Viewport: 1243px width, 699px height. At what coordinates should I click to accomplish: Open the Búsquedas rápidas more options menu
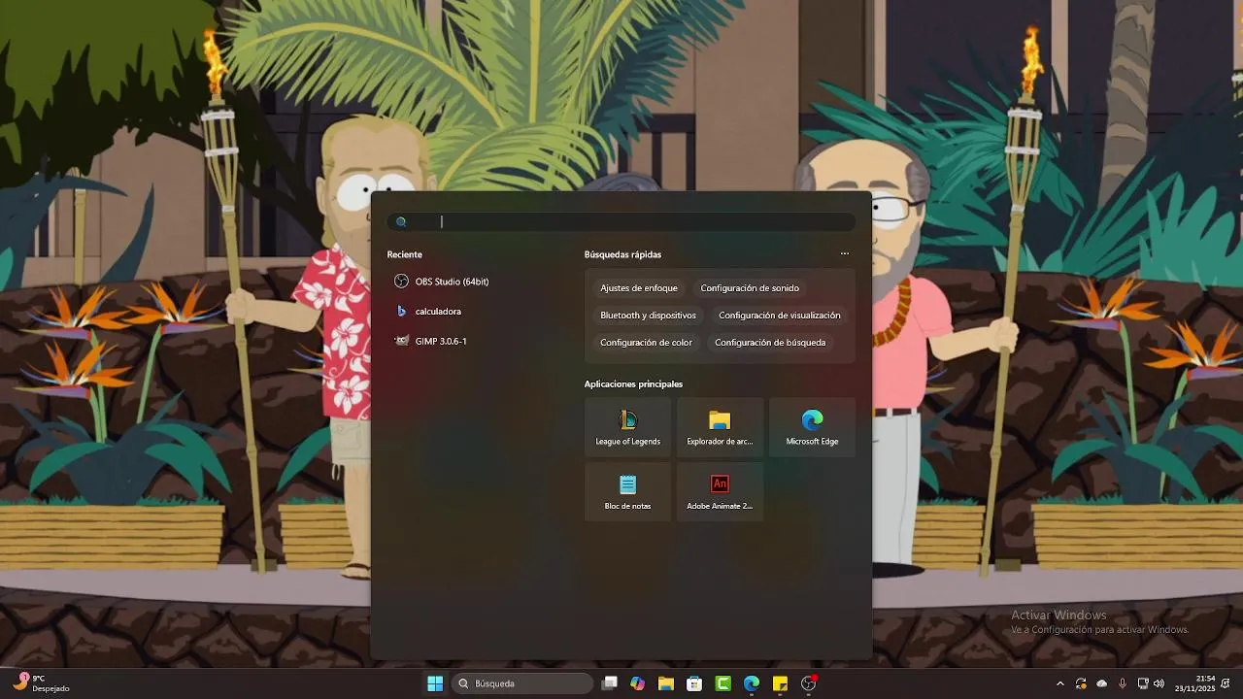click(845, 254)
